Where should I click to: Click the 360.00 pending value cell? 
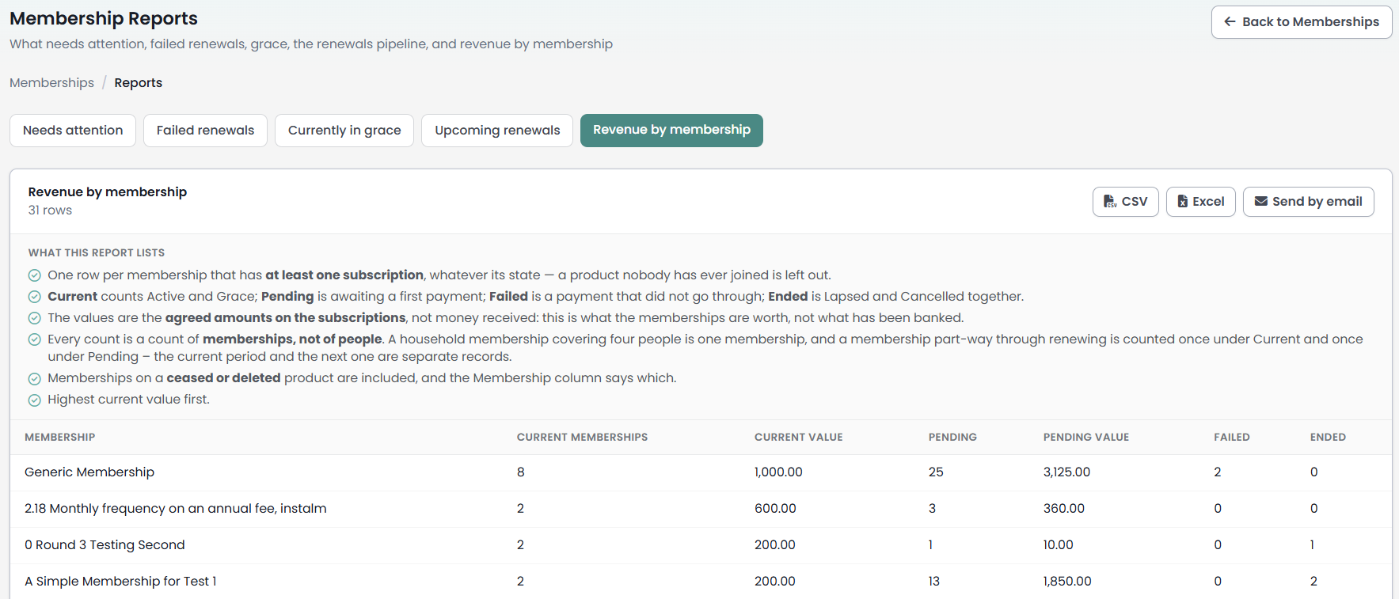click(1064, 509)
